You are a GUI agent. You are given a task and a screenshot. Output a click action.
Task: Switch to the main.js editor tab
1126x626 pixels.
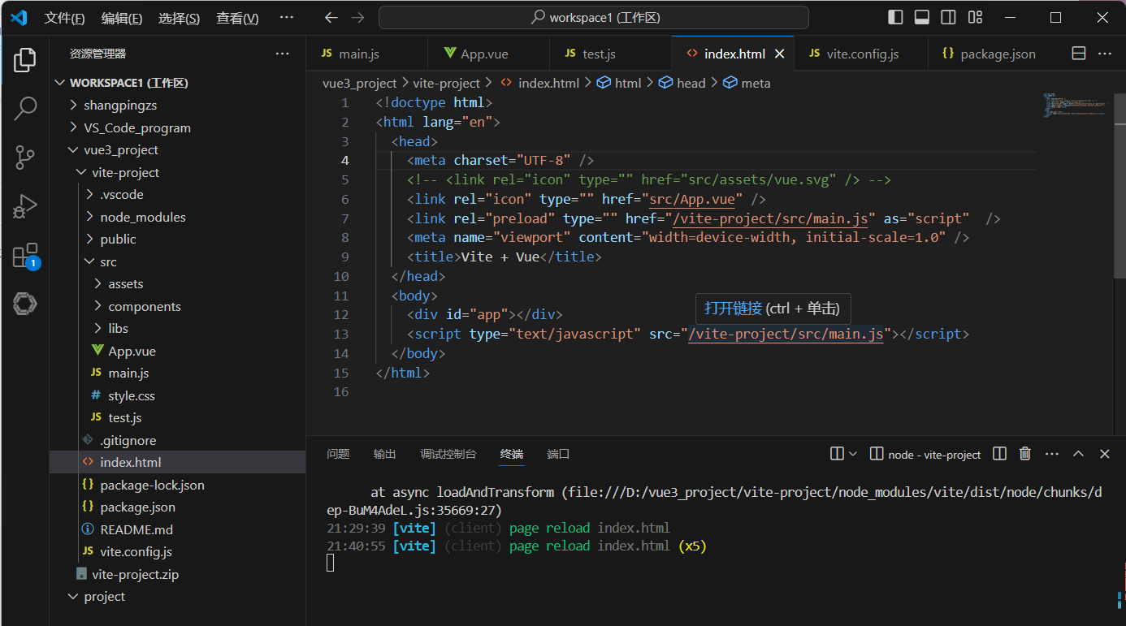pyautogui.click(x=367, y=54)
